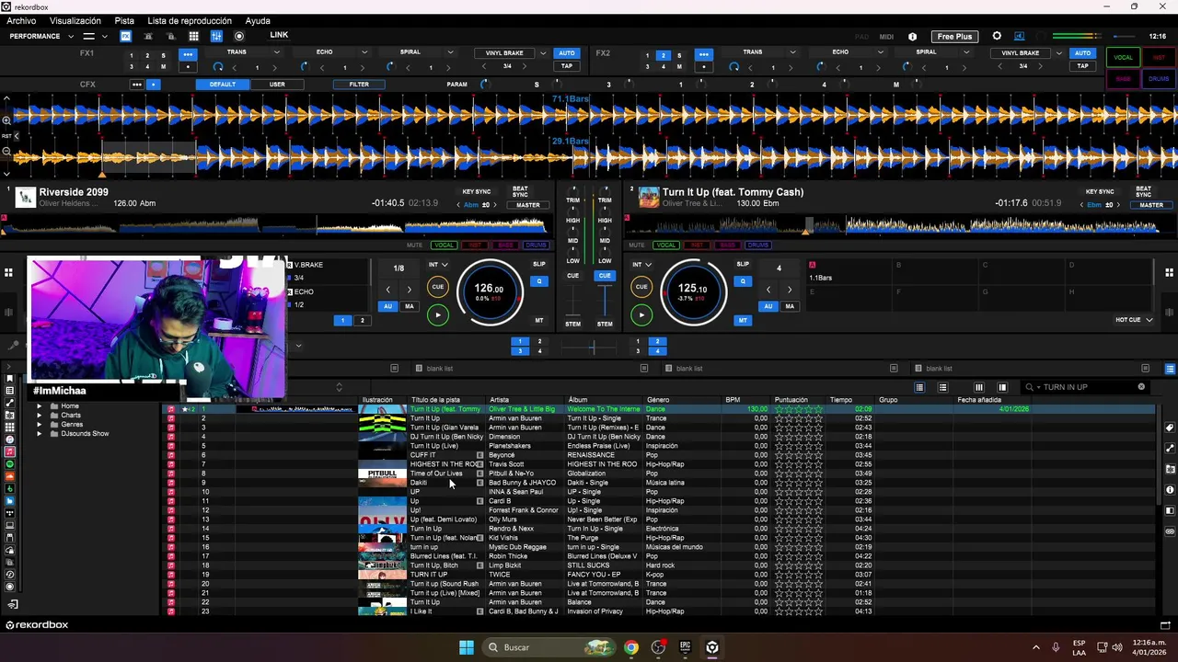The image size is (1178, 662).
Task: Switch CFX to the USER tab
Action: [x=277, y=85]
